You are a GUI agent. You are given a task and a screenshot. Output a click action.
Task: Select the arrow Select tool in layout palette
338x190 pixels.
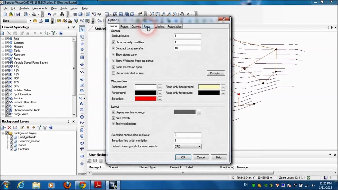[82, 29]
